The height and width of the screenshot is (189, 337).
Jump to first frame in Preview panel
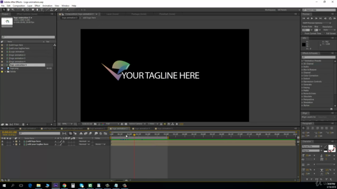(x=304, y=18)
